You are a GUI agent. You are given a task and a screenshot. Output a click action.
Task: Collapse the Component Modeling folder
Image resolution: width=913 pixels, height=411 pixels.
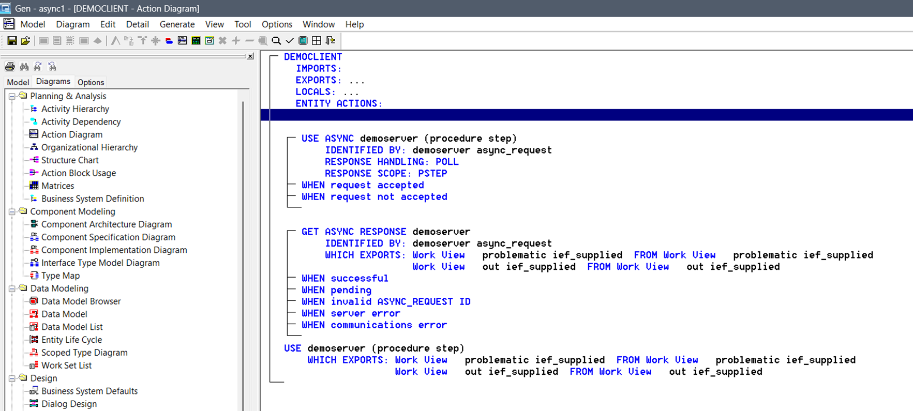(12, 211)
